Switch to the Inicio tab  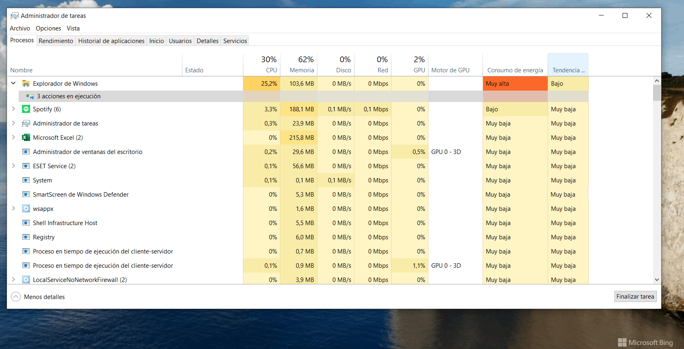(x=156, y=41)
